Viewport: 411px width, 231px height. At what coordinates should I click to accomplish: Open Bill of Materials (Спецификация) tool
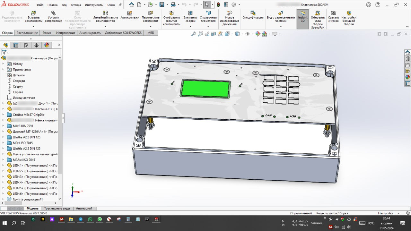tap(253, 13)
